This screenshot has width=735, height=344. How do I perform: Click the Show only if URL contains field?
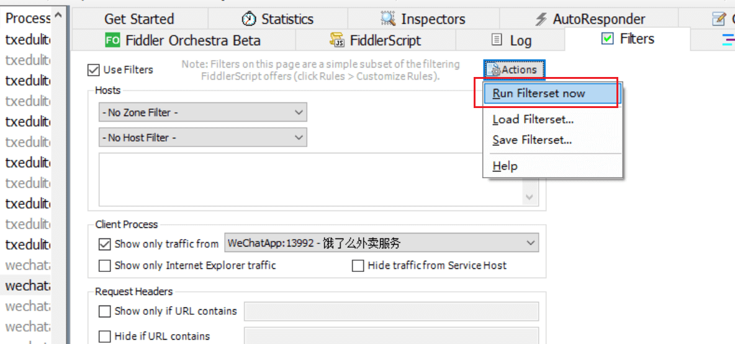[x=392, y=311]
